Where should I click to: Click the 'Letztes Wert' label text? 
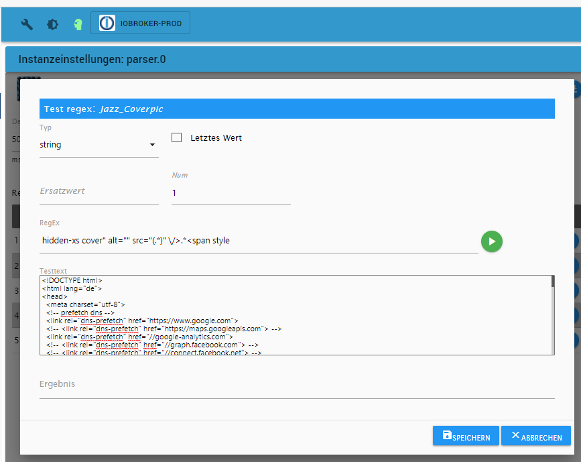pyautogui.click(x=216, y=138)
